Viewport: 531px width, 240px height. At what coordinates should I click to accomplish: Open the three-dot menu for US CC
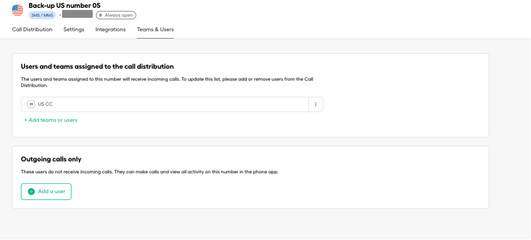pyautogui.click(x=315, y=104)
